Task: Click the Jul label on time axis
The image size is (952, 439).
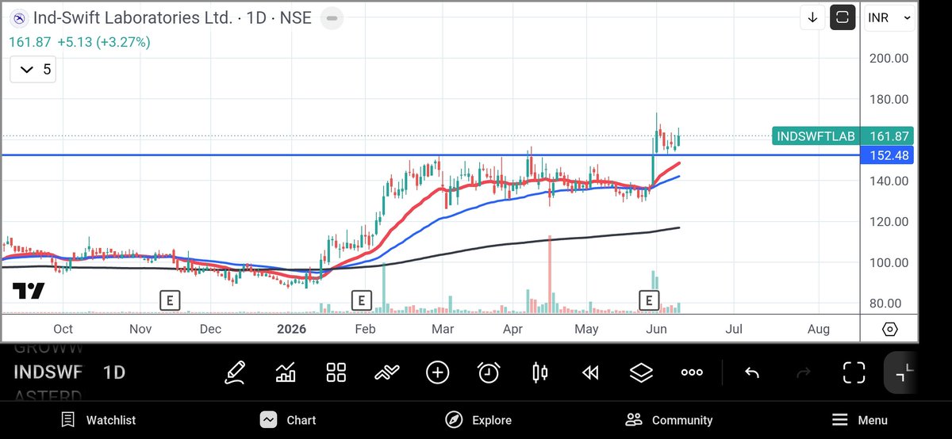Action: pyautogui.click(x=734, y=329)
